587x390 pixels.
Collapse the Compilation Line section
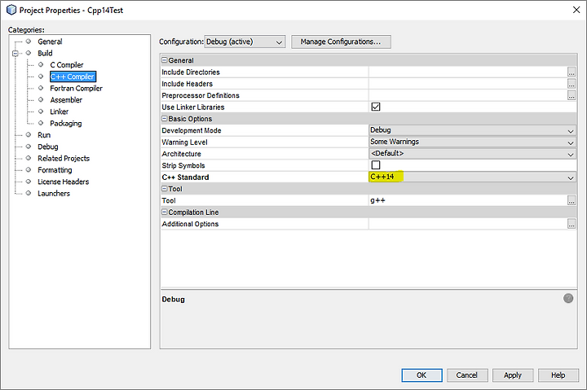tap(165, 212)
